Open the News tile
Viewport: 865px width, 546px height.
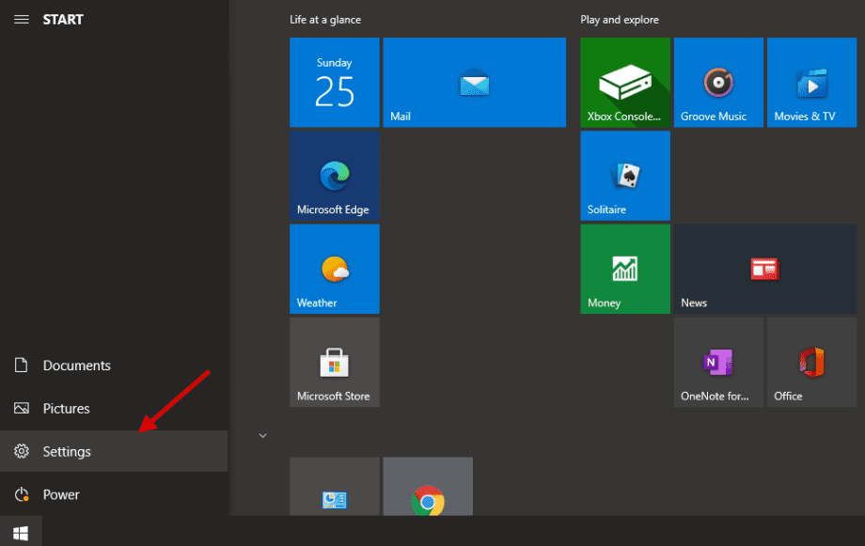click(764, 269)
